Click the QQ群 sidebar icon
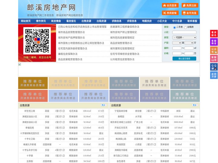218x163 pixels. [x=214, y=67]
